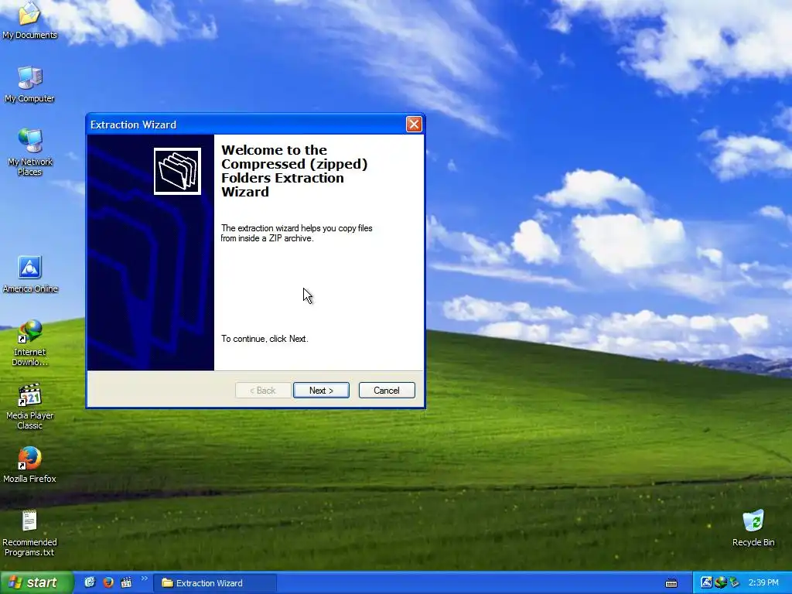Image resolution: width=792 pixels, height=594 pixels.
Task: Click the Internet Download Manager tray icon
Action: tap(720, 582)
